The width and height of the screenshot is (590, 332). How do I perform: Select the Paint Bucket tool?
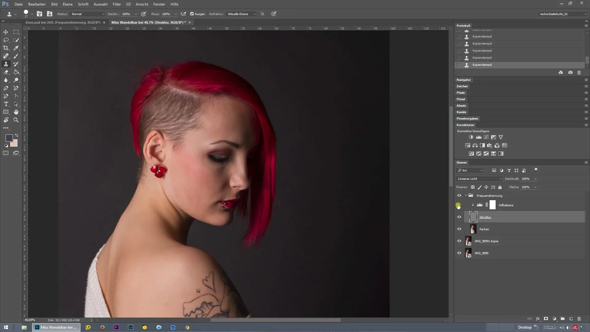tap(16, 72)
